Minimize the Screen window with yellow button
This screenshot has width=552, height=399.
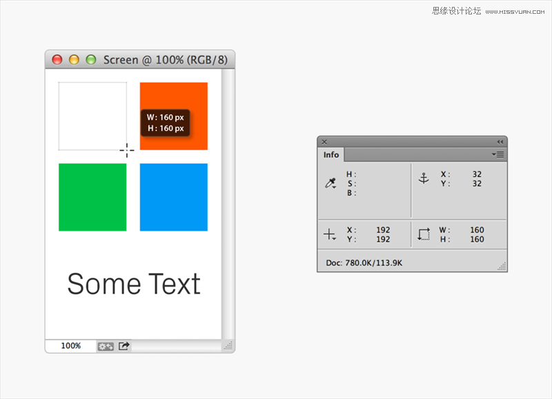click(x=74, y=60)
